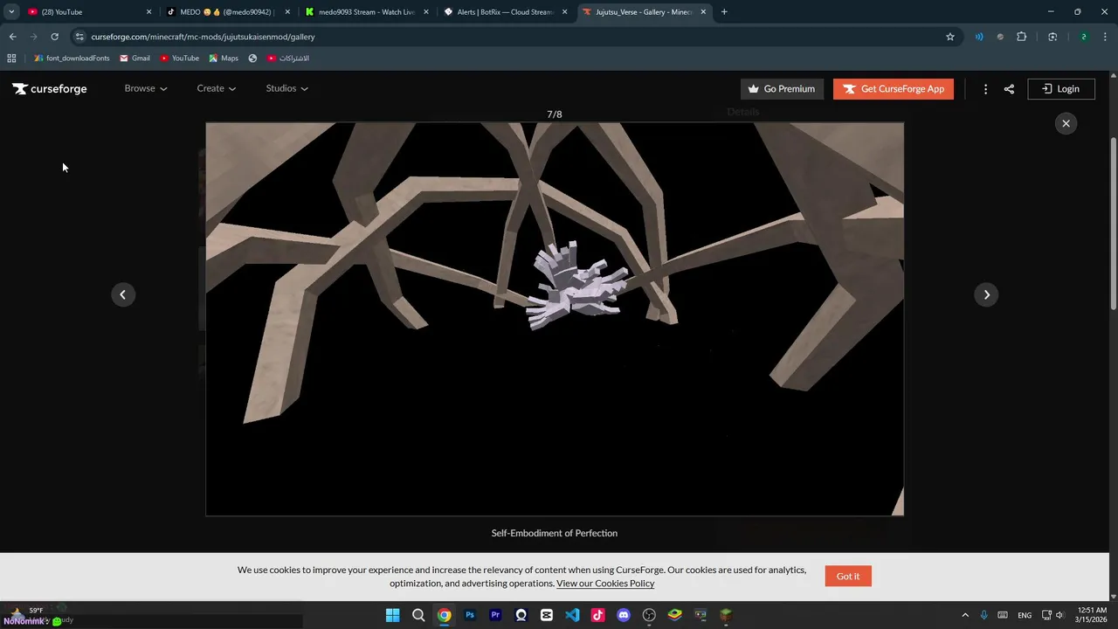Open the tab search dropdown arrow
Screen dimensions: 1118x629
tap(11, 12)
